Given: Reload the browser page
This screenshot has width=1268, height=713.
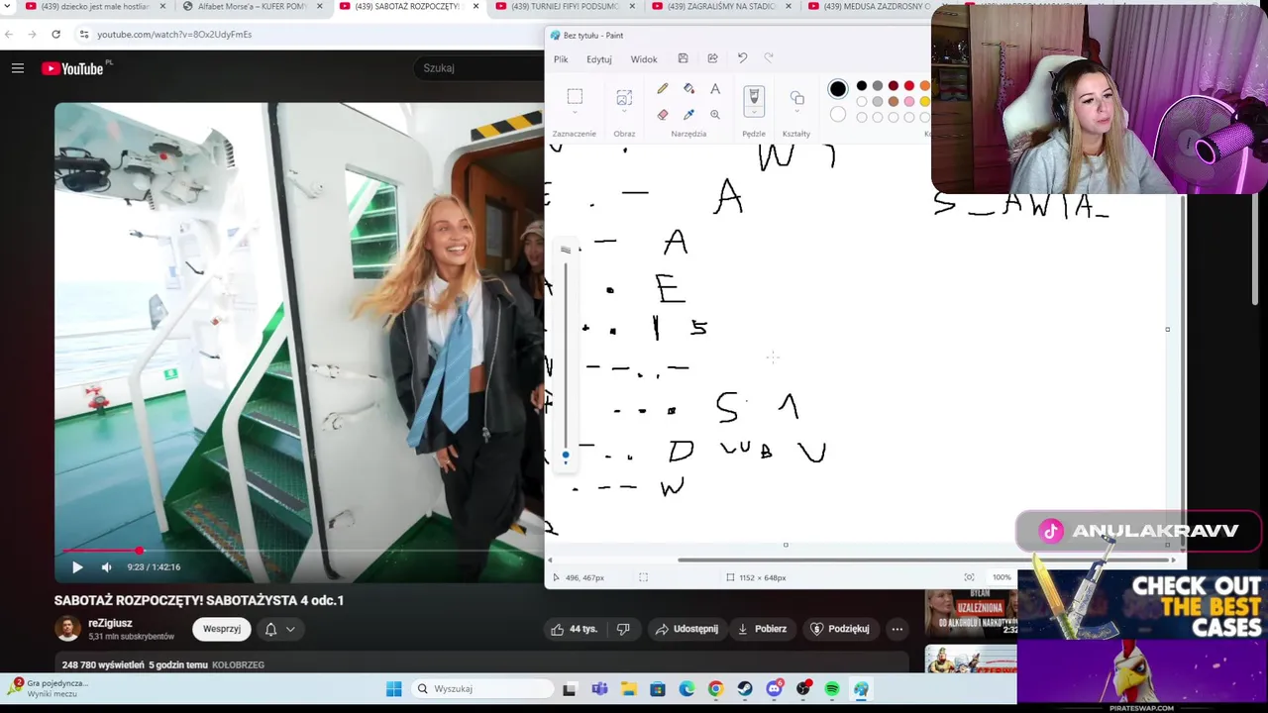Looking at the screenshot, I should 55,34.
